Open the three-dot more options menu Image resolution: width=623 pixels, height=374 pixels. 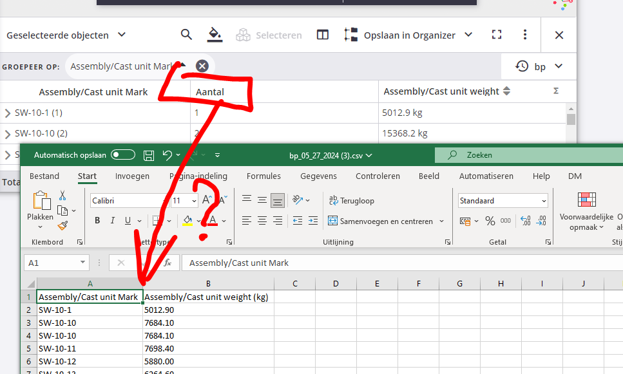pyautogui.click(x=525, y=35)
